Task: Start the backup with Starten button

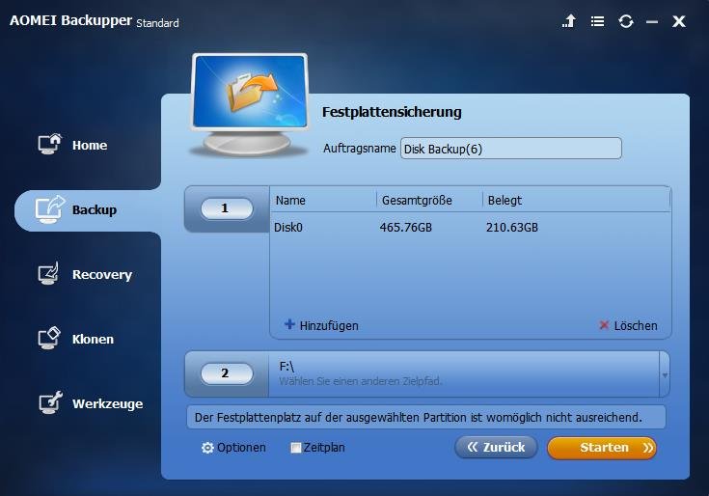Action: pos(602,448)
